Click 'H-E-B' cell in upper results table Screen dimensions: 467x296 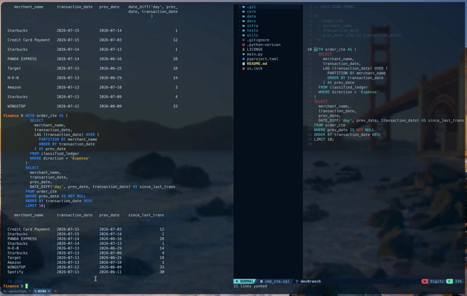pyautogui.click(x=13, y=78)
